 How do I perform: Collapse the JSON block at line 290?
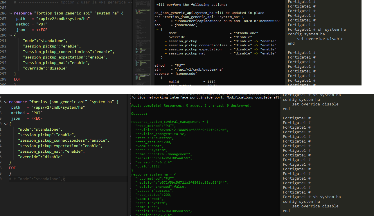point(11,35)
